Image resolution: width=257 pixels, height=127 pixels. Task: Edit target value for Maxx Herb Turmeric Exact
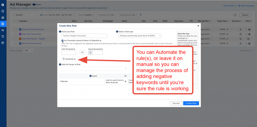(227, 43)
